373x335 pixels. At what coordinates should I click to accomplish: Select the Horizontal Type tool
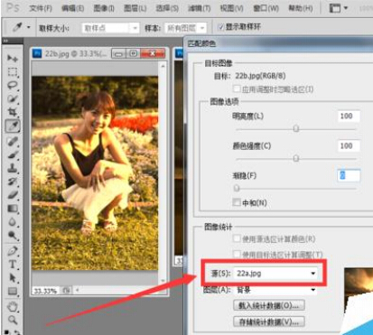pos(13,265)
